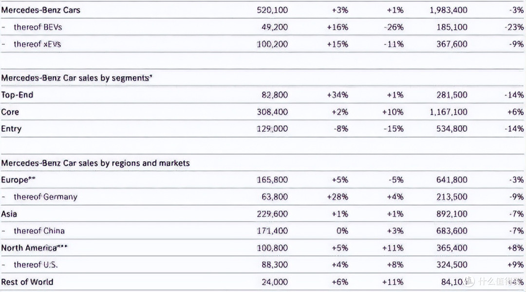Click the Europe region label
526x292 pixels.
(x=18, y=180)
